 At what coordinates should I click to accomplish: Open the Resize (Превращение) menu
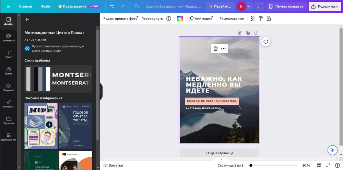79,6
